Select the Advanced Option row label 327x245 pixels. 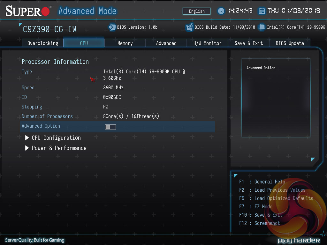click(41, 126)
